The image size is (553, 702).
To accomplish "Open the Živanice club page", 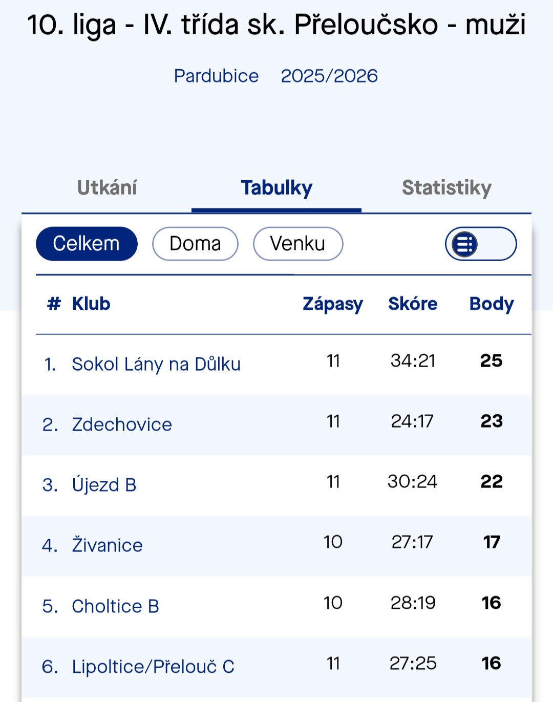I will click(107, 545).
